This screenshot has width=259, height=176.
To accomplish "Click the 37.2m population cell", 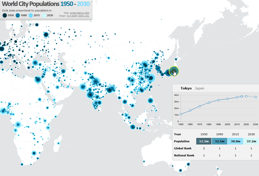I will 251,141.
